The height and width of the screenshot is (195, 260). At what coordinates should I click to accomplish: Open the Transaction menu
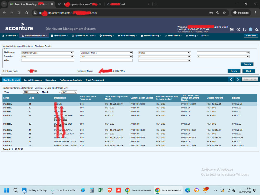[173, 36]
